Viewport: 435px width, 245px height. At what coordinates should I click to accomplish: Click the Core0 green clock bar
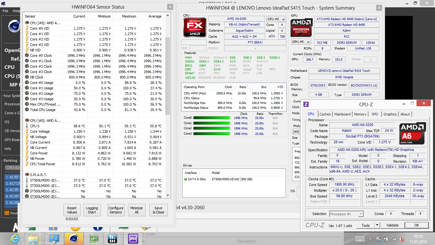(x=211, y=118)
